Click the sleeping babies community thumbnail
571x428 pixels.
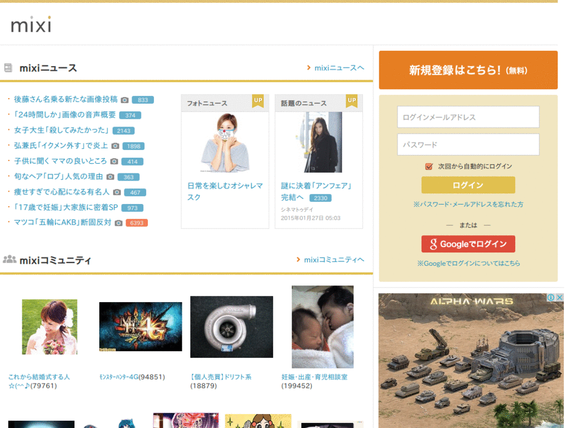pos(323,327)
